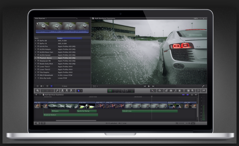Show the titles browser T icon

point(184,91)
